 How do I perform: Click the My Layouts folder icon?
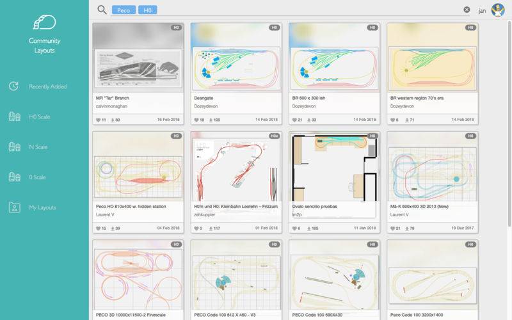14,207
